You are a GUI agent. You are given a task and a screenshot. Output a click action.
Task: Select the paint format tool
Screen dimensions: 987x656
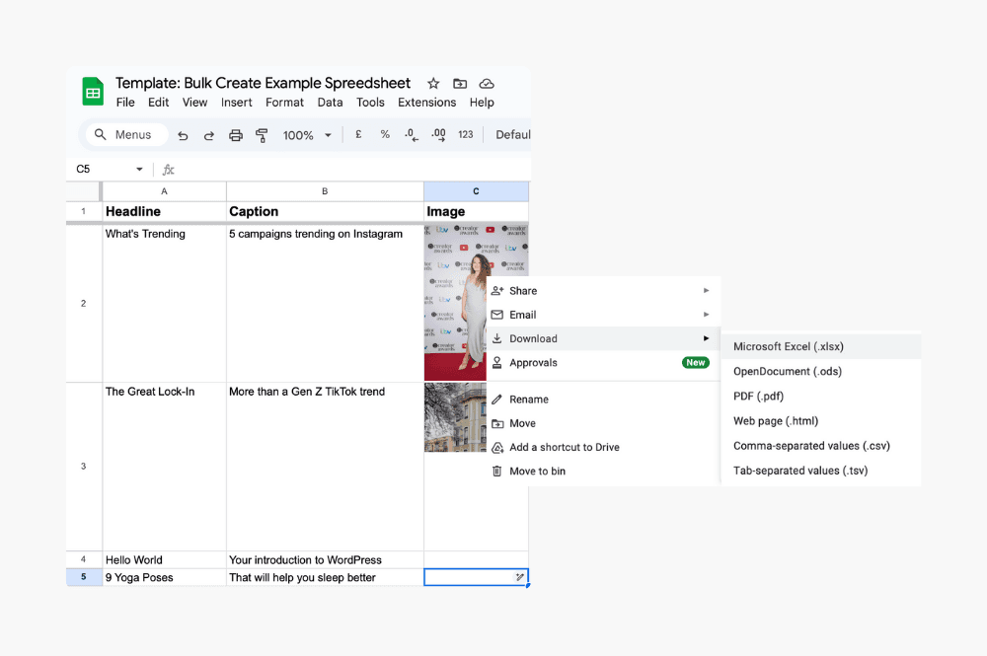coord(262,135)
